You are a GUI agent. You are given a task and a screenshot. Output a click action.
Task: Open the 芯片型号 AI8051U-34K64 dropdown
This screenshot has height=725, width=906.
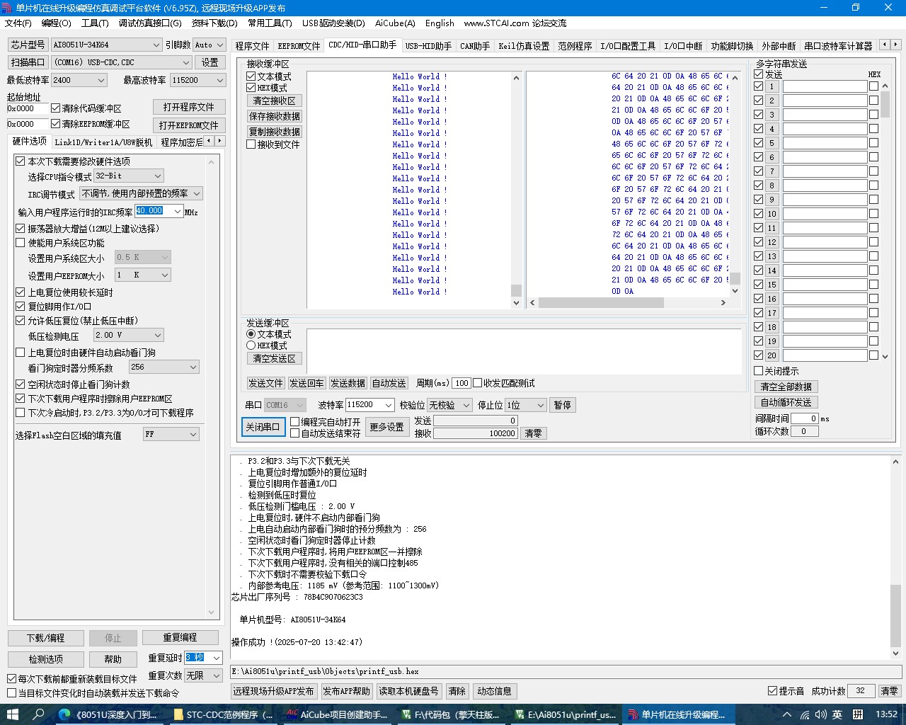tap(108, 45)
